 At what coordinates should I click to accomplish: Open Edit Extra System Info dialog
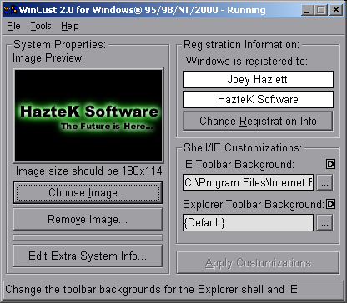[88, 256]
